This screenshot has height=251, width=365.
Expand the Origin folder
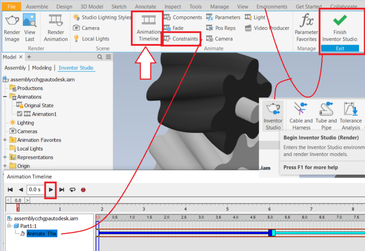pyautogui.click(x=5, y=166)
